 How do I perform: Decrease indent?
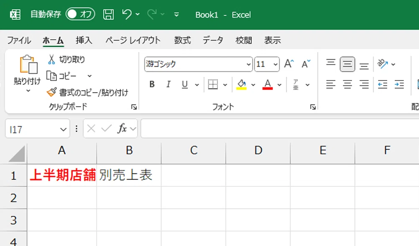pos(383,85)
